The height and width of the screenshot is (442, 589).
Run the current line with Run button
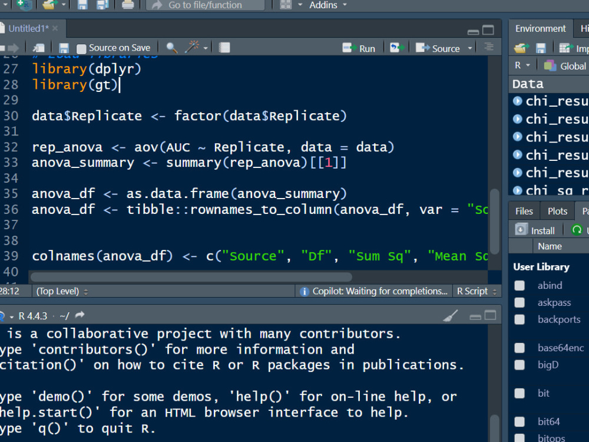point(359,48)
